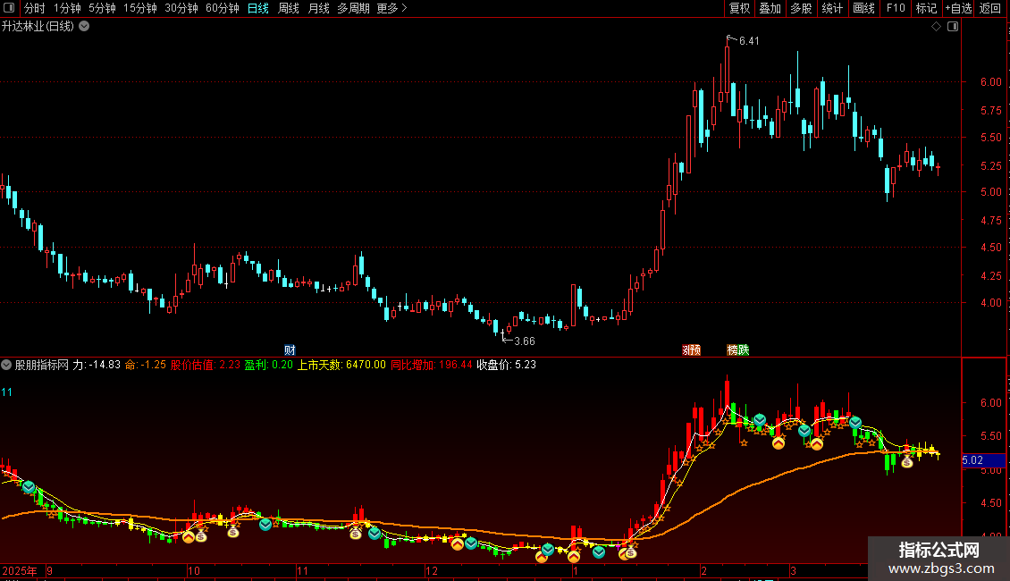Add stock via +自选
Viewport: 1010px width, 581px height.
[x=958, y=8]
